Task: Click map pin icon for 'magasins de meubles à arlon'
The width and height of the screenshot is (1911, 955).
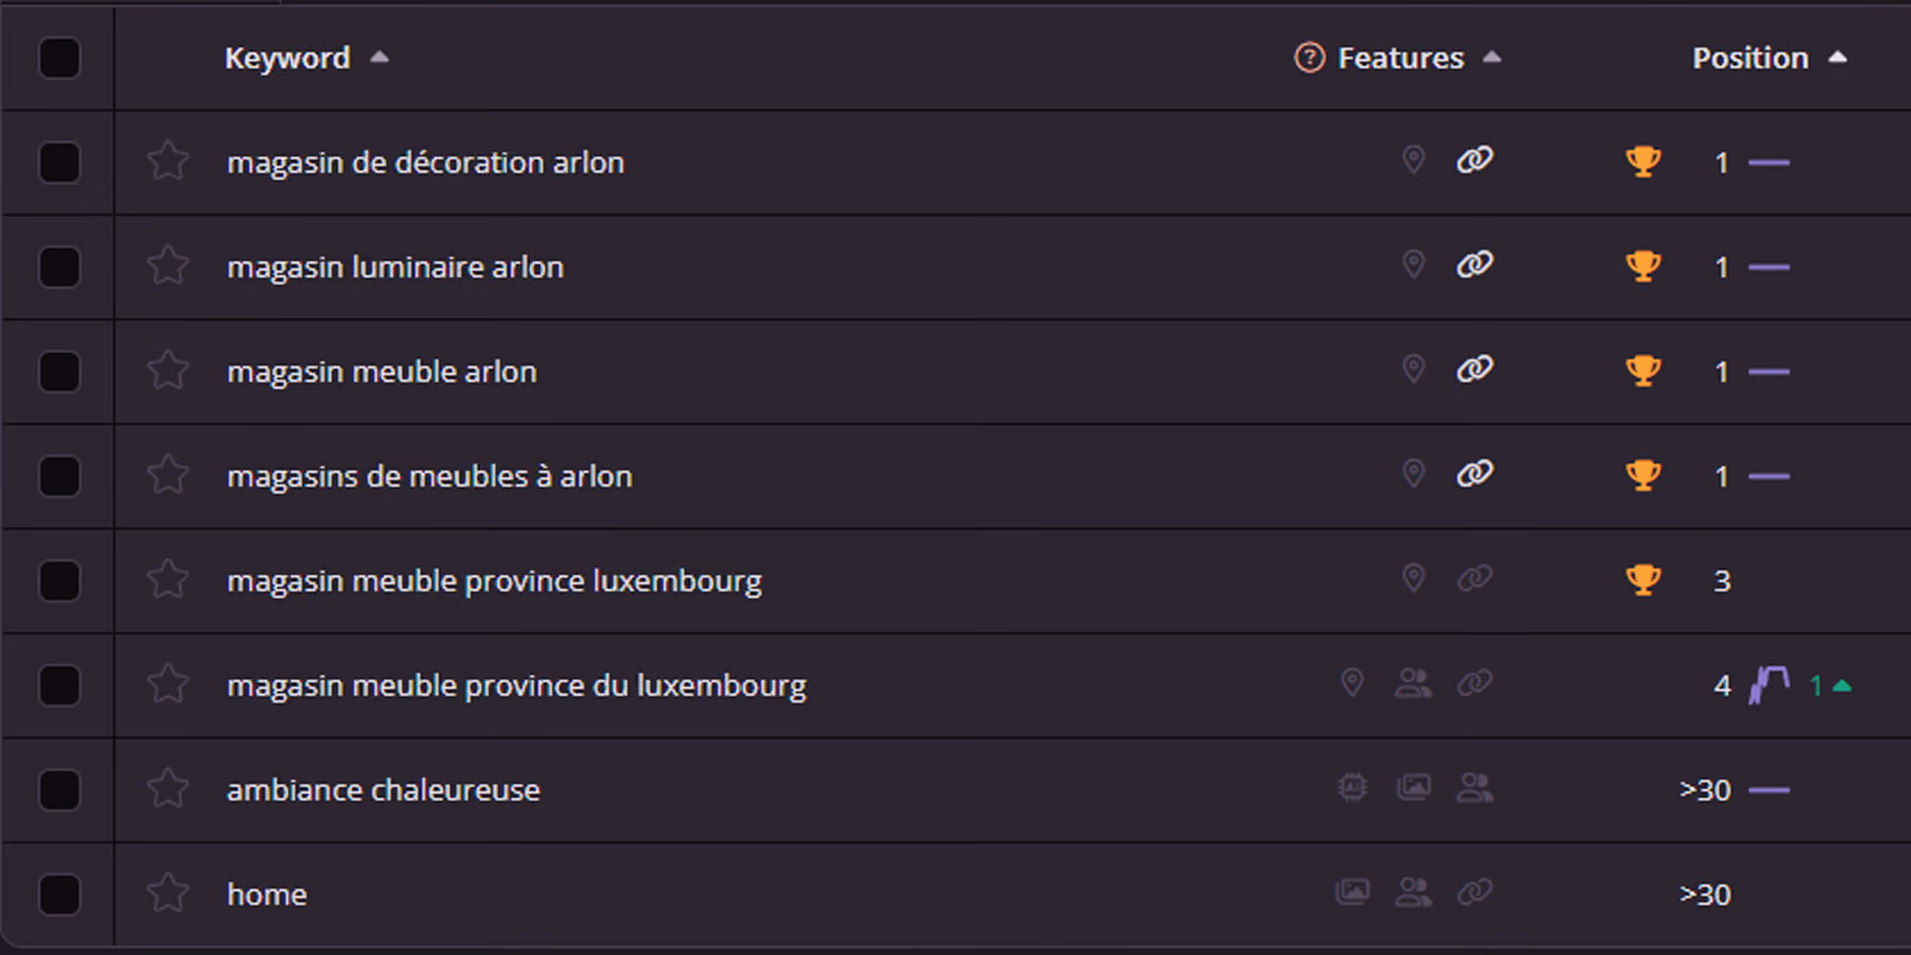Action: 1413,474
